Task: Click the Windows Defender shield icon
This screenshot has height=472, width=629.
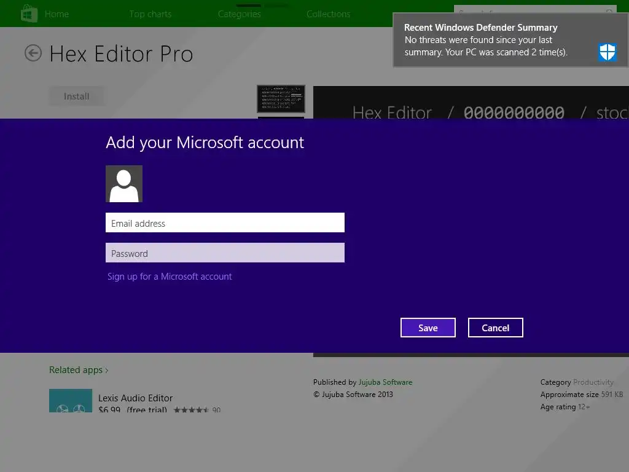Action: (608, 52)
